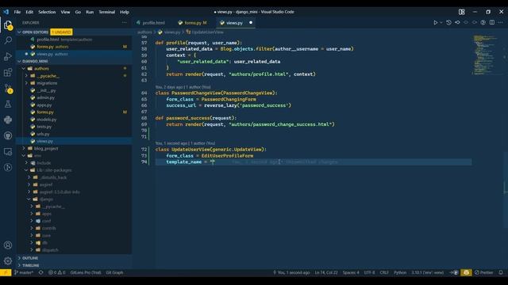Image resolution: width=508 pixels, height=285 pixels.
Task: Open the Accounts menu
Action: coord(8,245)
